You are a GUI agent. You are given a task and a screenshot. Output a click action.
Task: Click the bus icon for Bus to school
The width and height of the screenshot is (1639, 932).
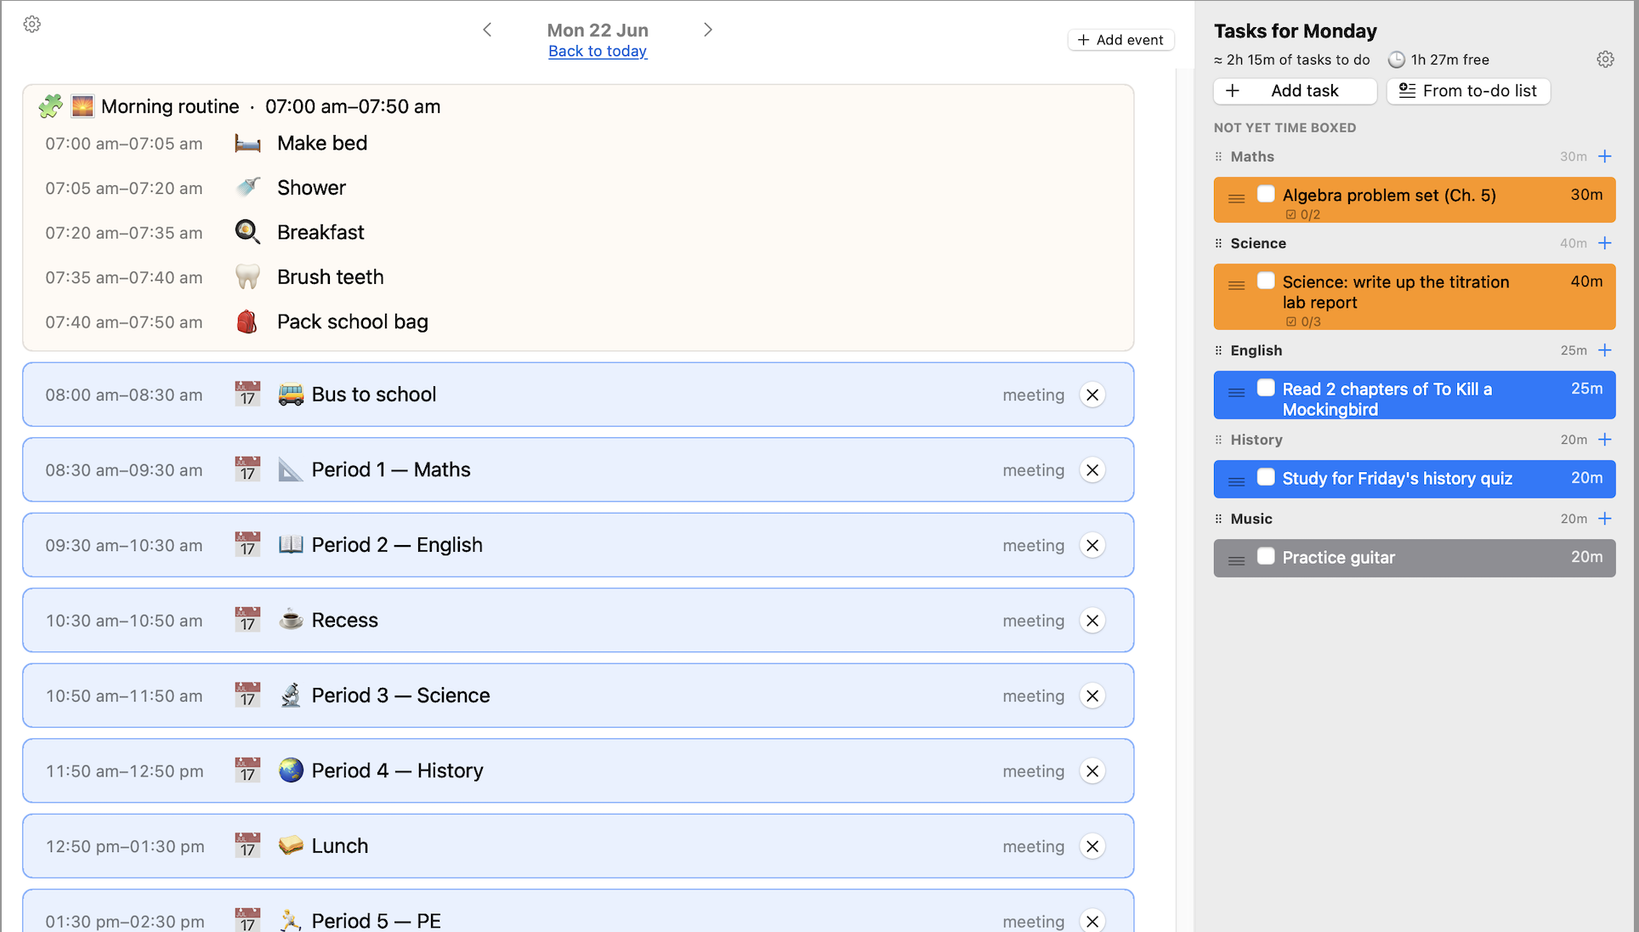point(291,395)
